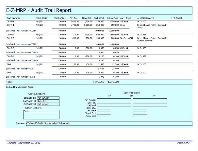Select the Costed option field
Image resolution: width=198 pixels, height=151 pixels.
41,111
